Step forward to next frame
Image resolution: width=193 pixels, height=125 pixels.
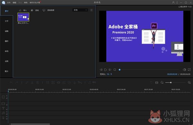110,70
